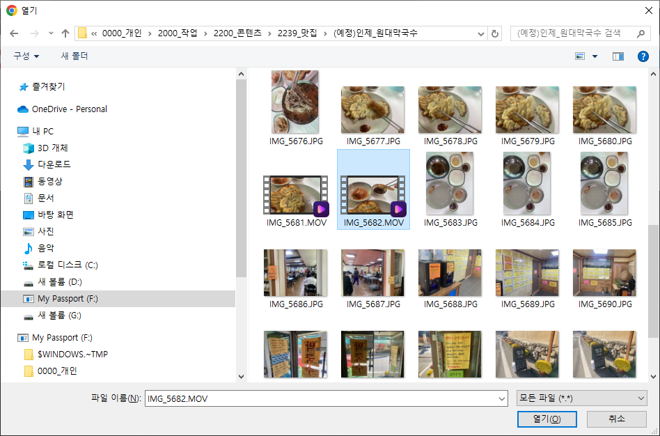Click the search magnifier icon
This screenshot has width=660, height=436.
click(642, 33)
